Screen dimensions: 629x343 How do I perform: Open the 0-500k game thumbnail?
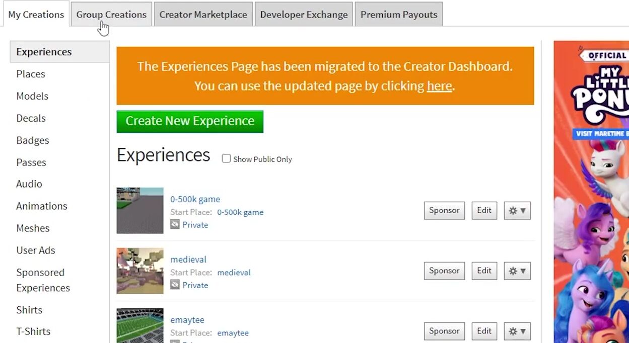coord(140,210)
